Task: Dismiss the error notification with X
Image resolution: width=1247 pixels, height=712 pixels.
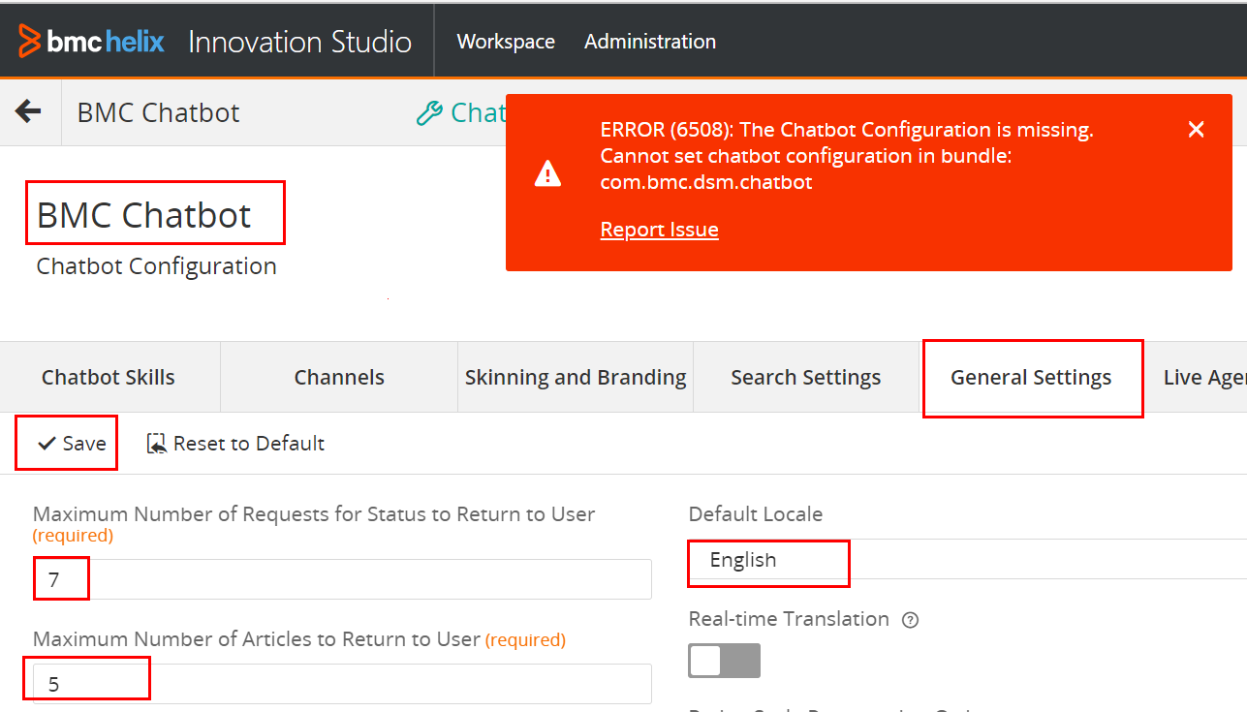Action: pos(1197,130)
